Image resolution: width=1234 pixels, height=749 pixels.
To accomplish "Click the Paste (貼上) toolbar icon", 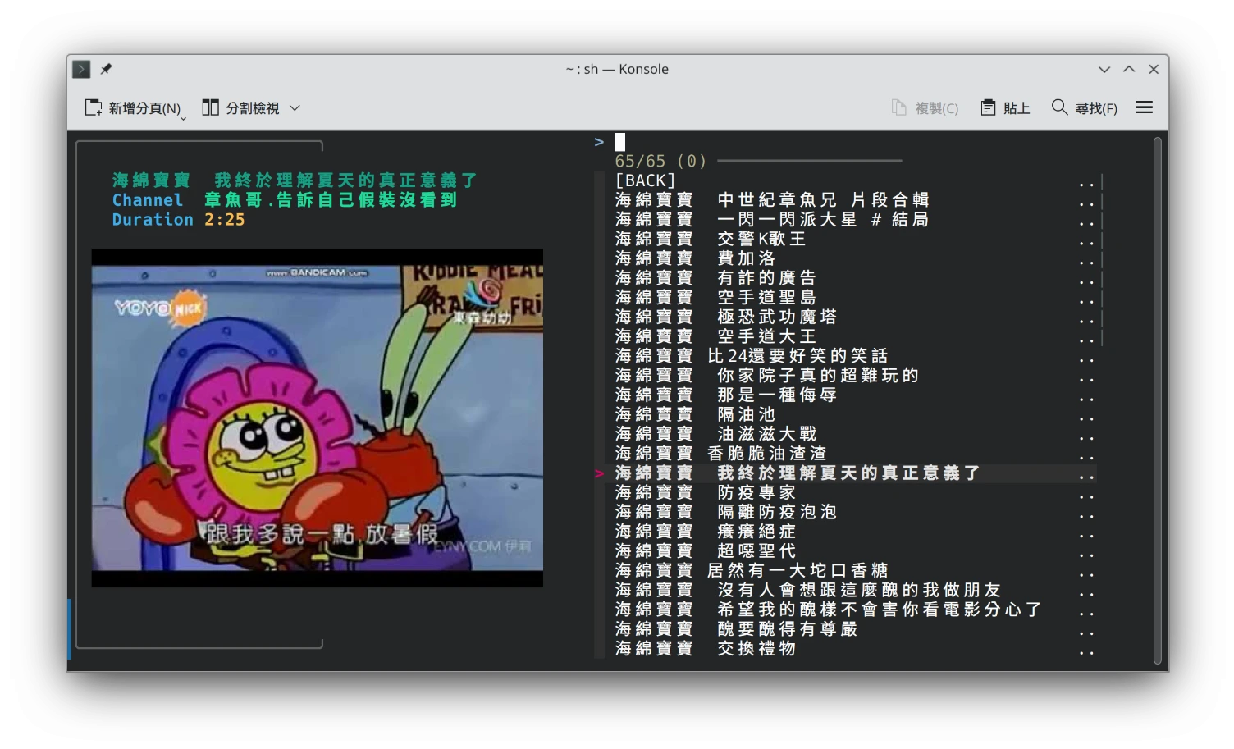I will [988, 107].
